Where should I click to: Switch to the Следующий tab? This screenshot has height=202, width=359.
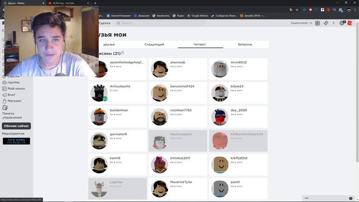click(154, 44)
